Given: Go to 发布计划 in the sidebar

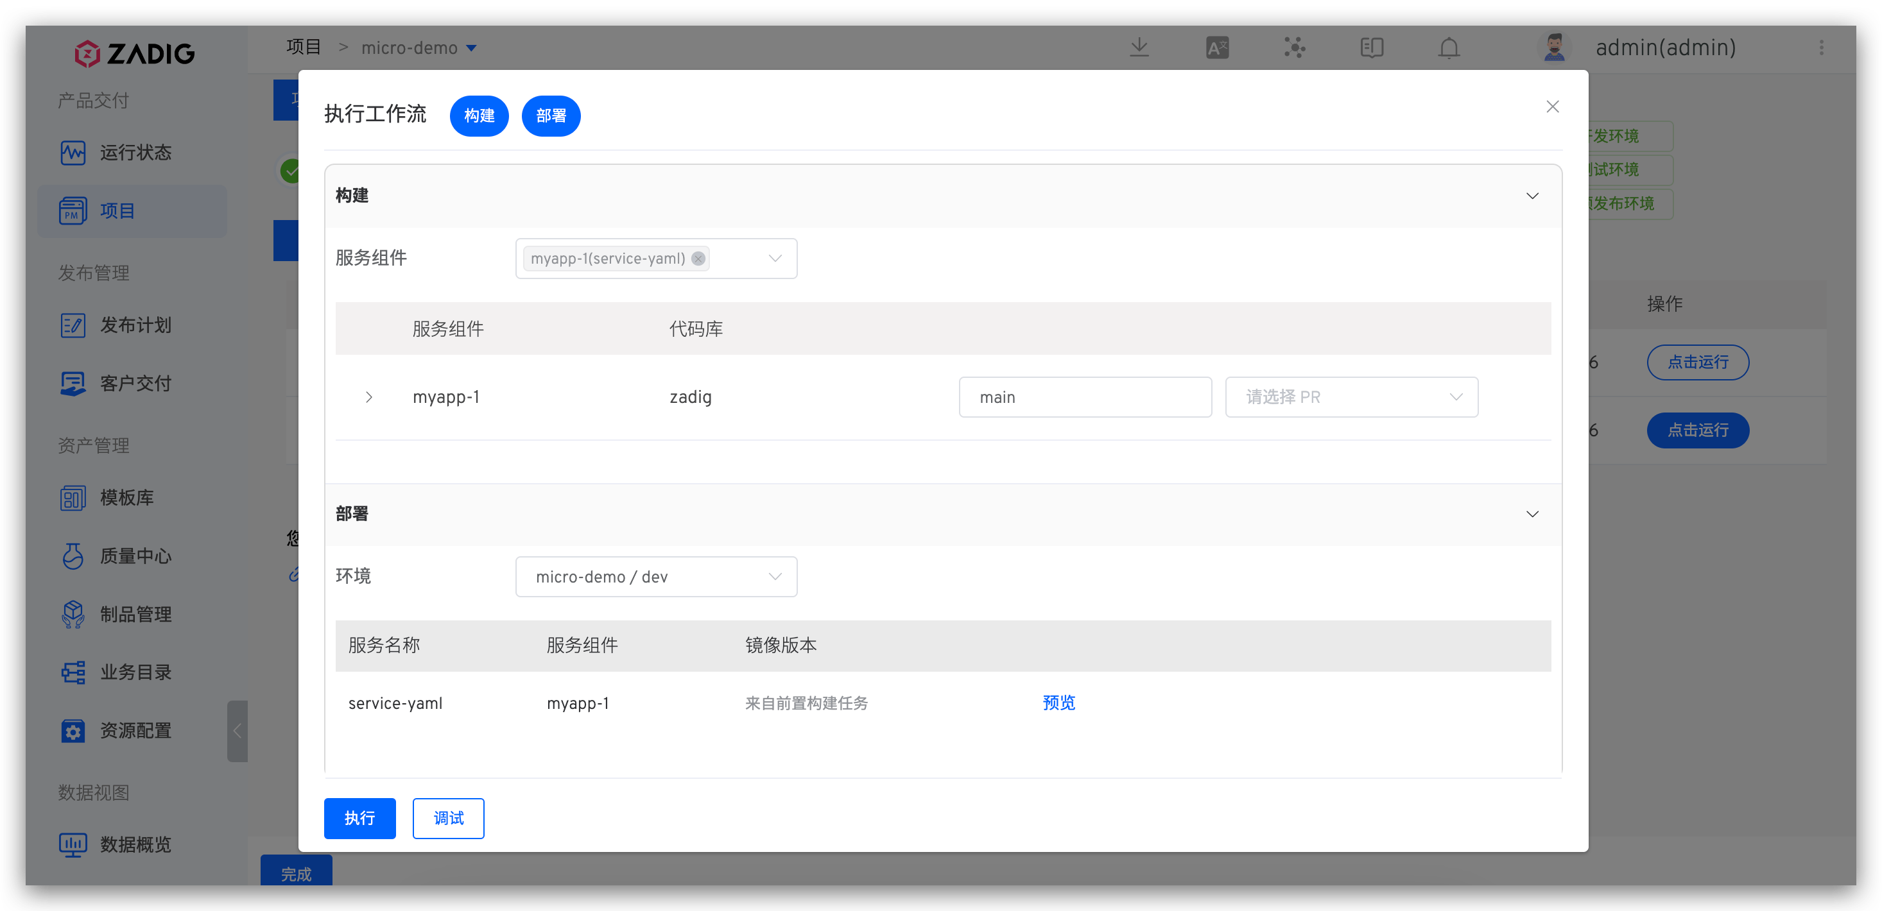Looking at the screenshot, I should (x=135, y=325).
